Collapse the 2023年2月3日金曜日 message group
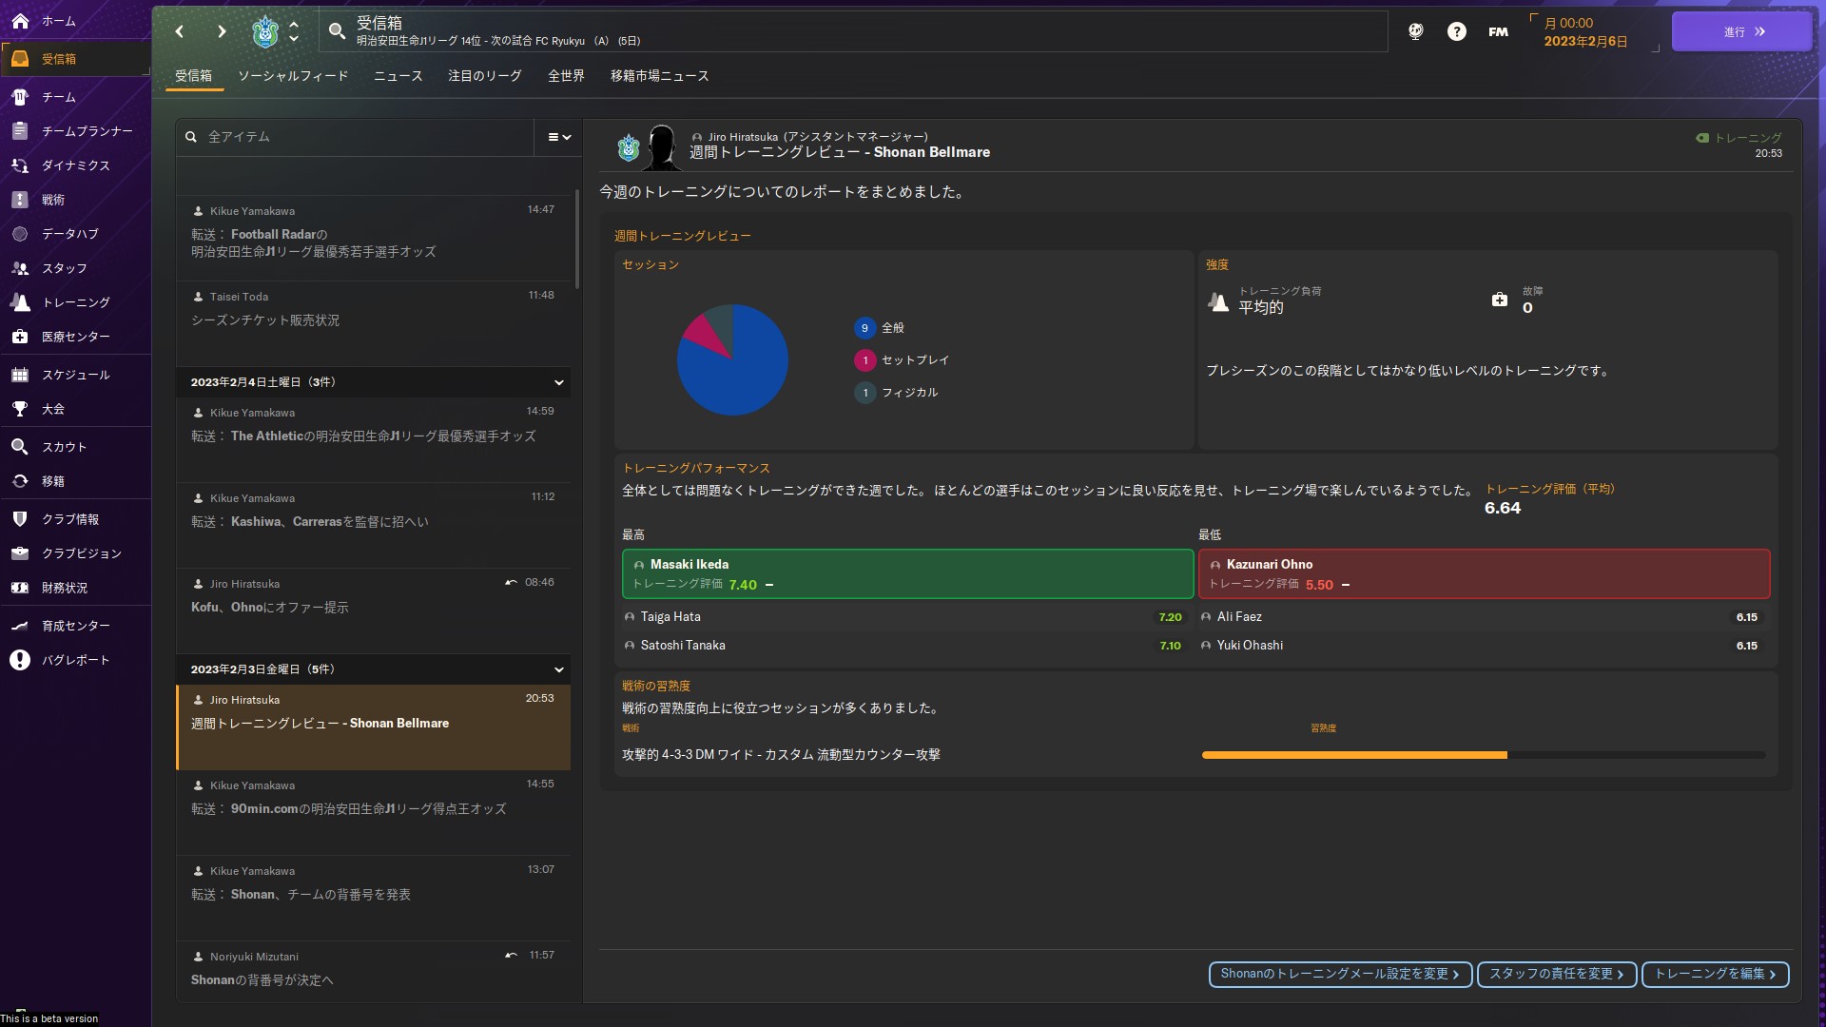 coord(559,670)
